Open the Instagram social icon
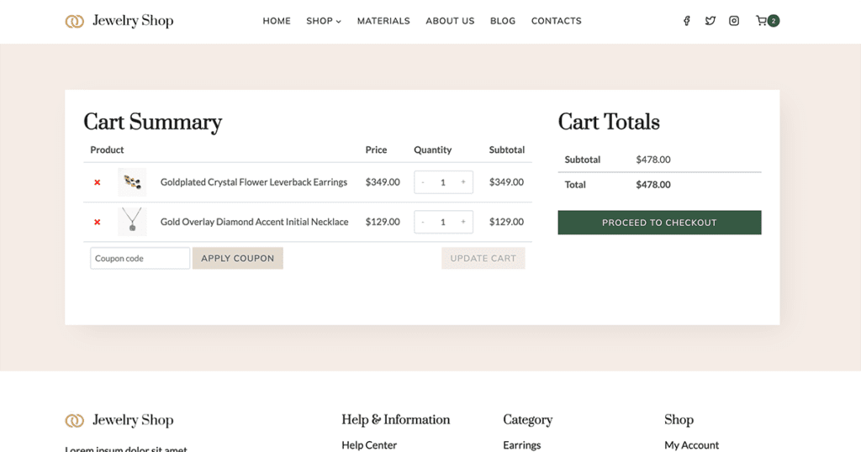 click(734, 21)
